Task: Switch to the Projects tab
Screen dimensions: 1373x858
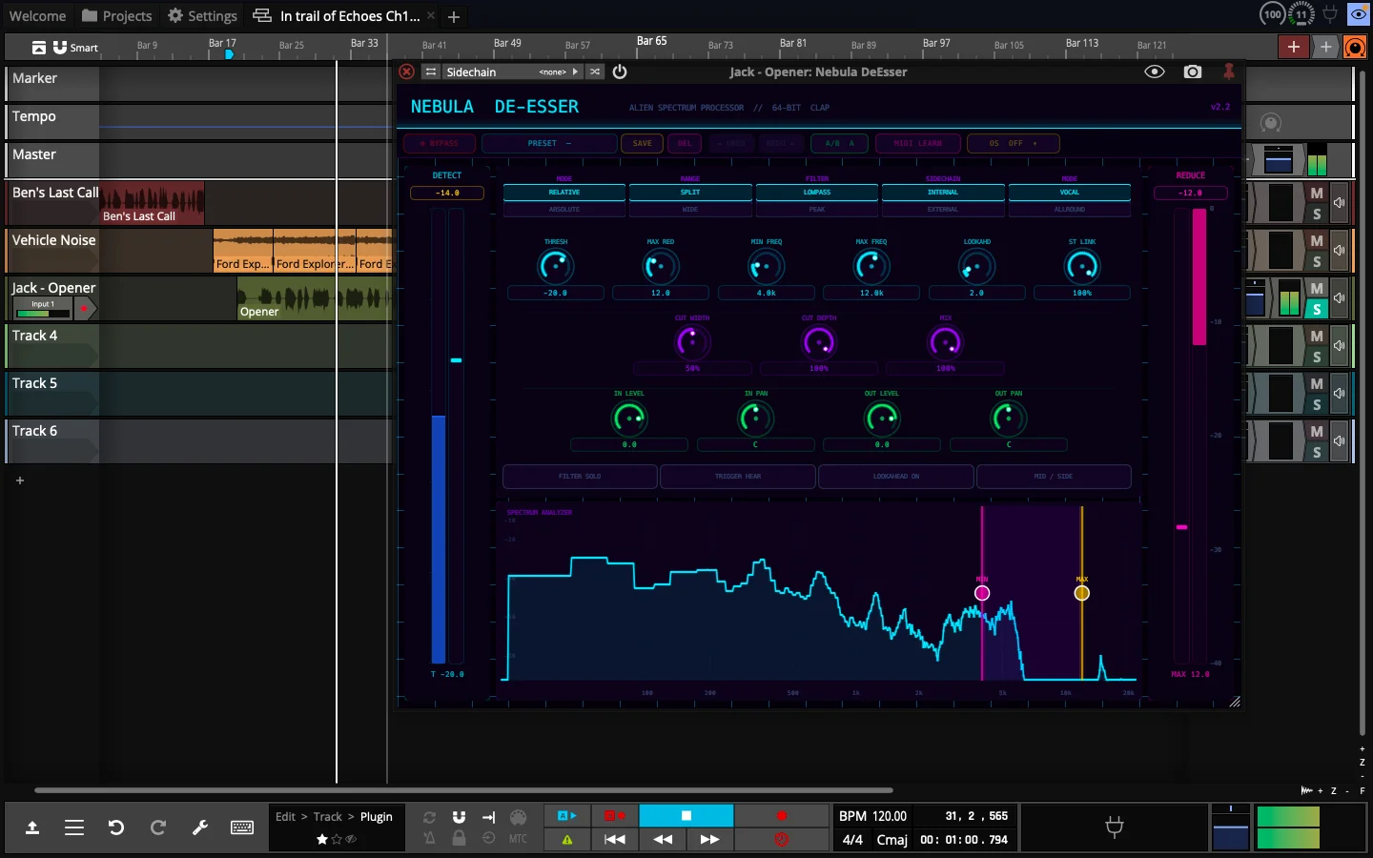Action: tap(116, 15)
